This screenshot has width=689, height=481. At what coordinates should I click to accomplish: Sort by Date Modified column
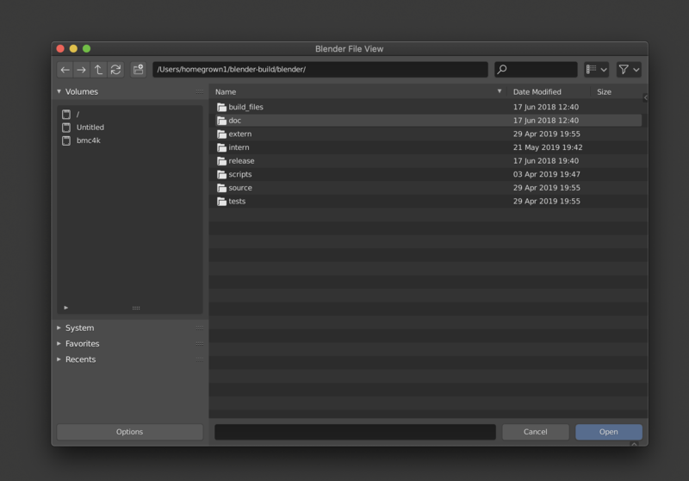pyautogui.click(x=537, y=92)
